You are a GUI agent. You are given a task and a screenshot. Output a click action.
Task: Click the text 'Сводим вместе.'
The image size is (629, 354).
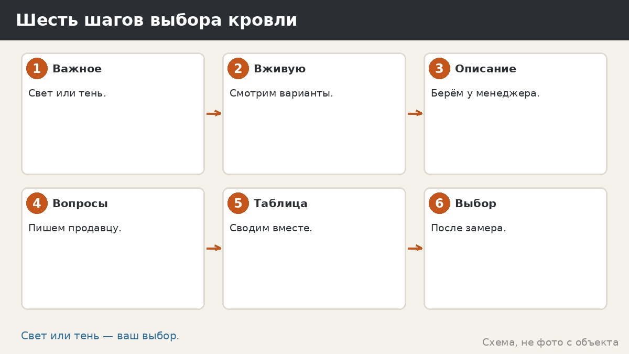pyautogui.click(x=271, y=228)
